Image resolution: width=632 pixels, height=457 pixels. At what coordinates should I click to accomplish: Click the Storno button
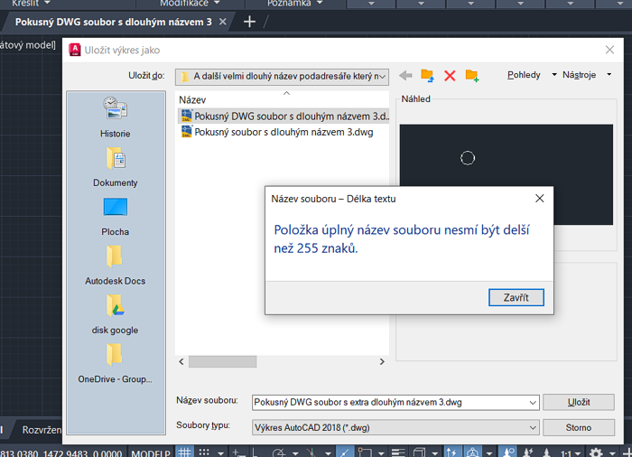578,427
